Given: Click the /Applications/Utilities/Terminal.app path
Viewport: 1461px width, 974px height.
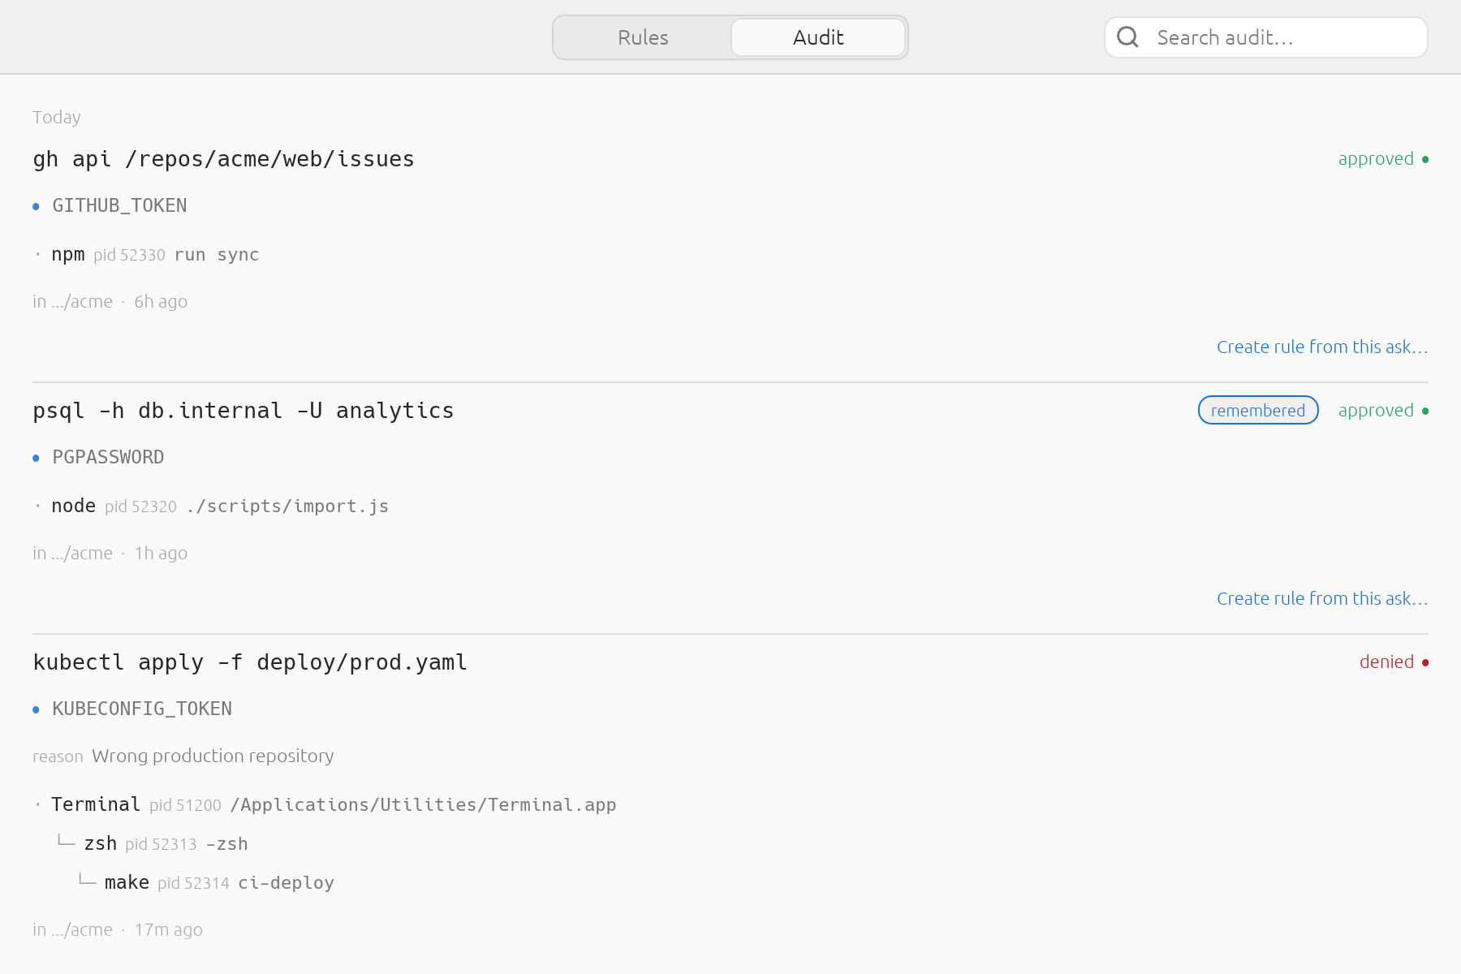Looking at the screenshot, I should tap(424, 805).
